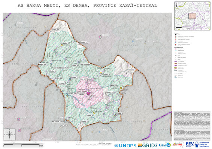Click the DeBo_15 label near the northern boundary
Image resolution: width=212 pixels, height=149 pixels.
[x=55, y=29]
